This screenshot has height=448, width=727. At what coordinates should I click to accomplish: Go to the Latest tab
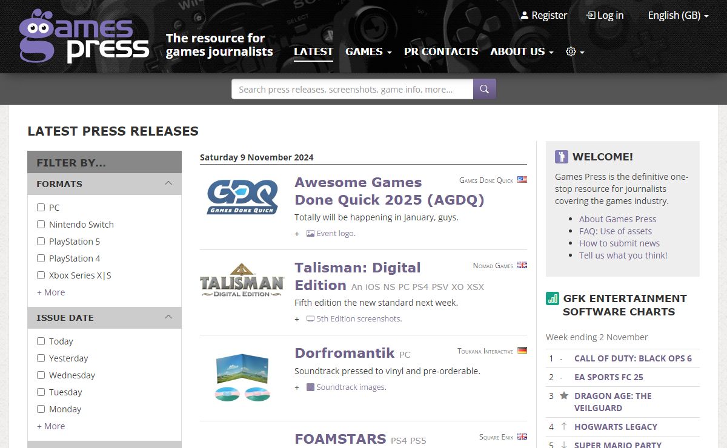pyautogui.click(x=313, y=51)
